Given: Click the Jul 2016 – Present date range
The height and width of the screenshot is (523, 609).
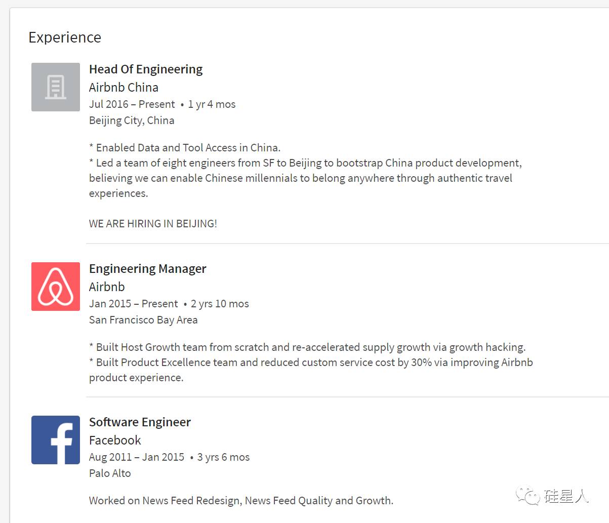Looking at the screenshot, I should tap(132, 104).
